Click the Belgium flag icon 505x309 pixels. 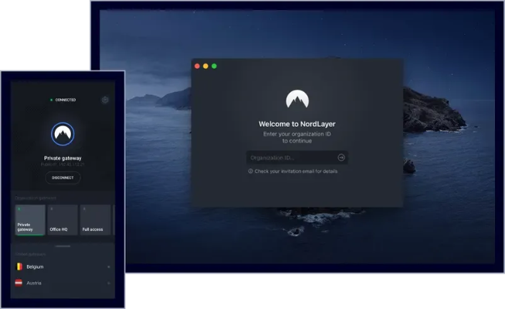coord(19,267)
